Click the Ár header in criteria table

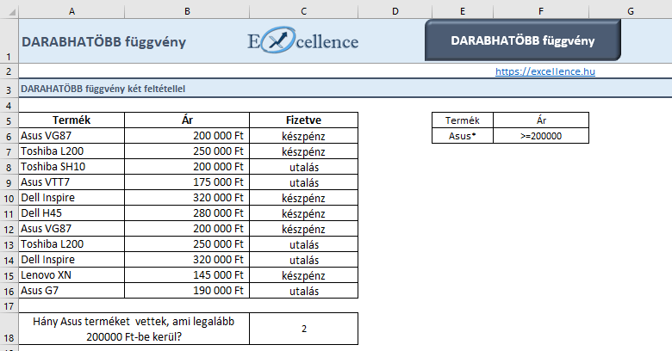pyautogui.click(x=541, y=120)
